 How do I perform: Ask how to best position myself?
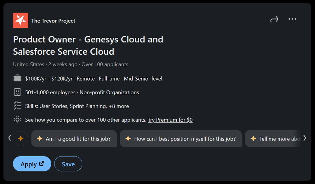pos(181,139)
